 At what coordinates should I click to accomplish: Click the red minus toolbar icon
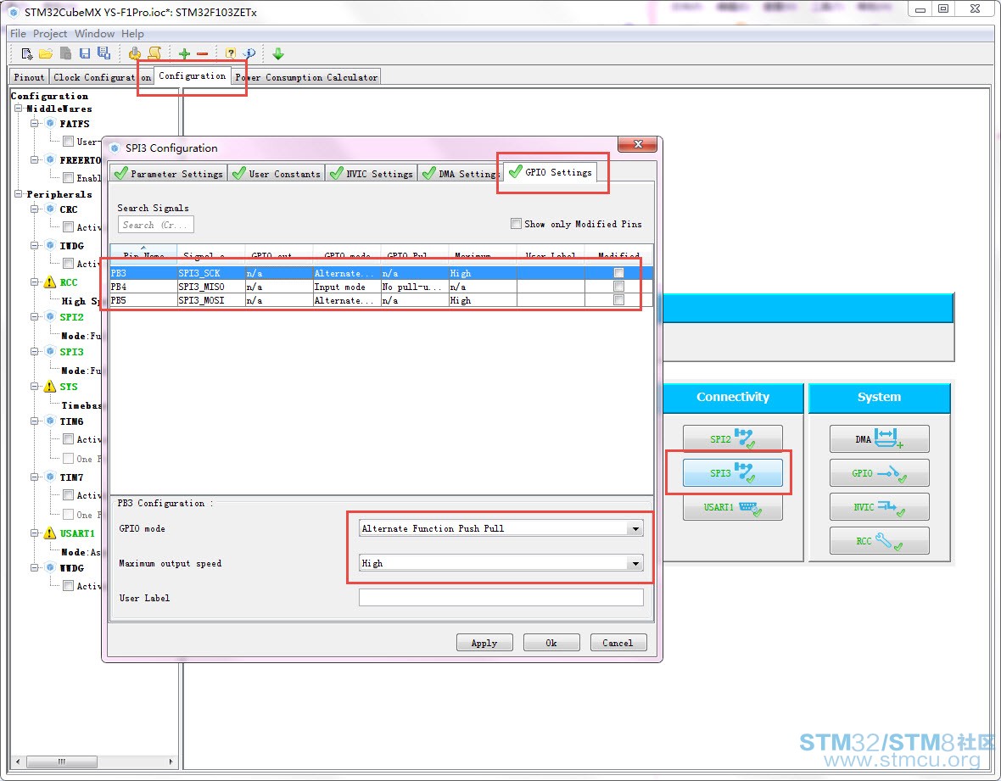pyautogui.click(x=203, y=53)
